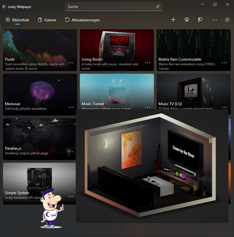Click the add wallpaper plus icon

(173, 20)
